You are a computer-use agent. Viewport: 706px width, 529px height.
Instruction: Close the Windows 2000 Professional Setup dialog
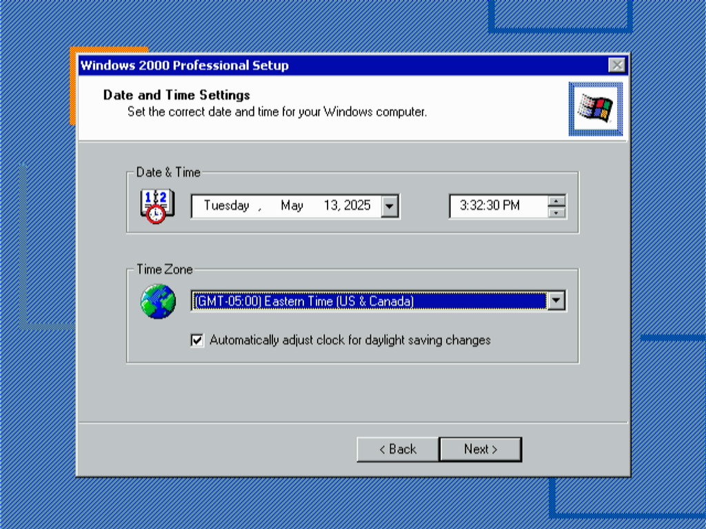[617, 65]
